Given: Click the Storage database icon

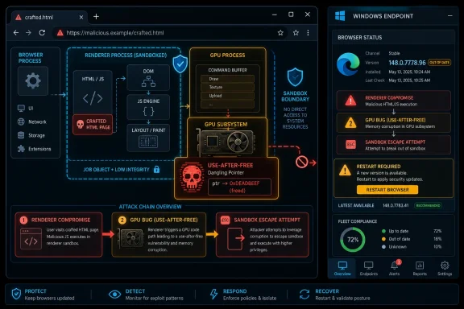Looking at the screenshot, I should coord(21,135).
